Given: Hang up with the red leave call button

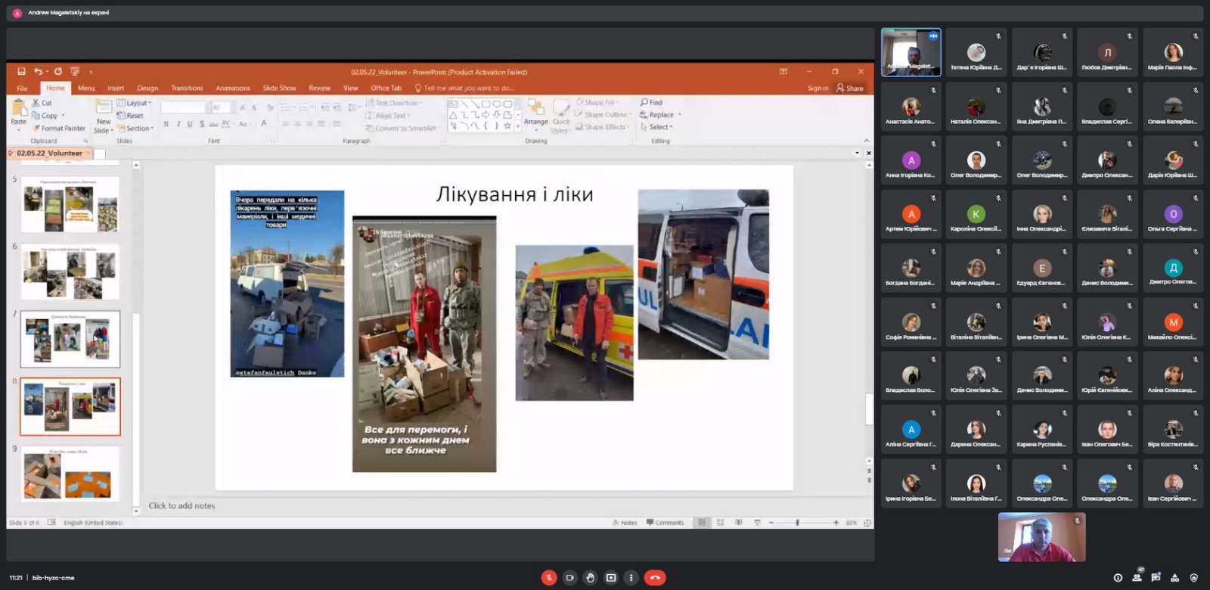Looking at the screenshot, I should click(x=655, y=578).
